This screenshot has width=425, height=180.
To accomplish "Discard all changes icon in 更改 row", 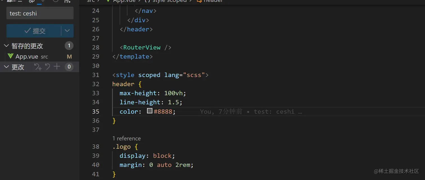I will pyautogui.click(x=48, y=67).
